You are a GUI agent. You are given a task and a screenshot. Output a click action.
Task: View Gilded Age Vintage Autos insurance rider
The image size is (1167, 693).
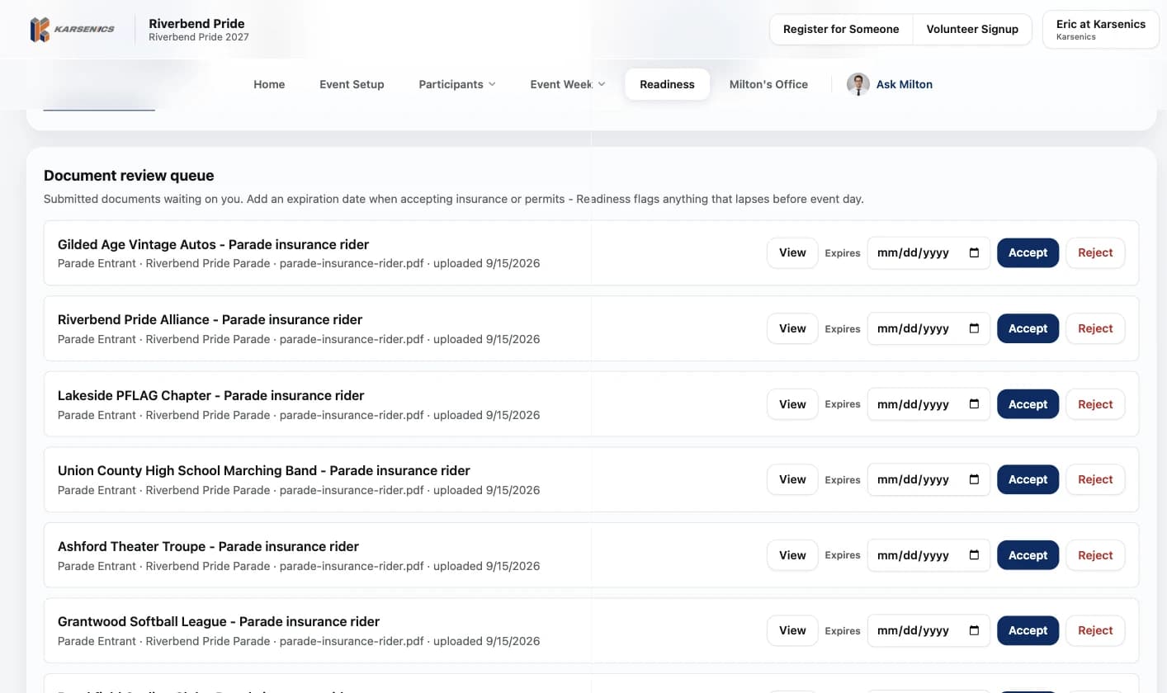coord(792,253)
